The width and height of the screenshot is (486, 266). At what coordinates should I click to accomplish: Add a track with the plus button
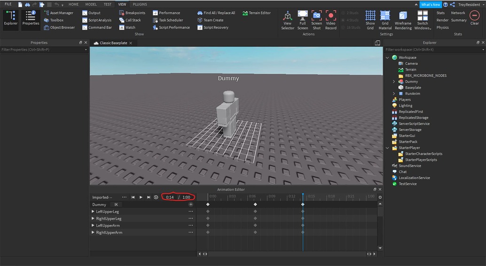(x=191, y=204)
